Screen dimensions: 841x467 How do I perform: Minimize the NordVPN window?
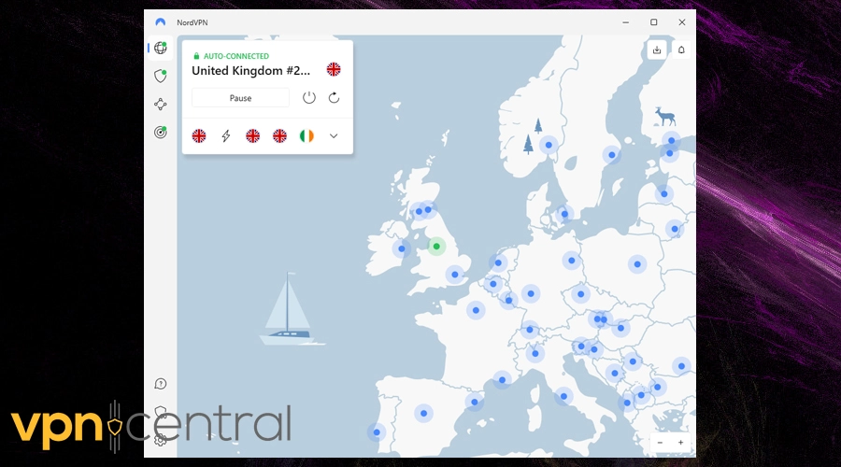click(x=625, y=22)
